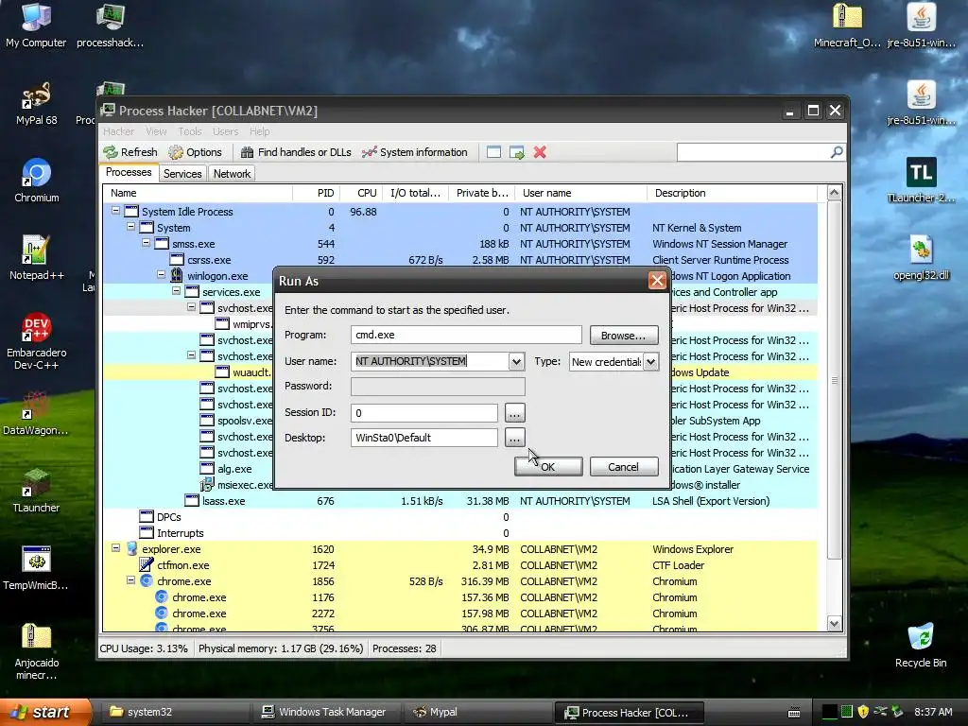
Task: Click OK in Run As dialog
Action: 548,467
